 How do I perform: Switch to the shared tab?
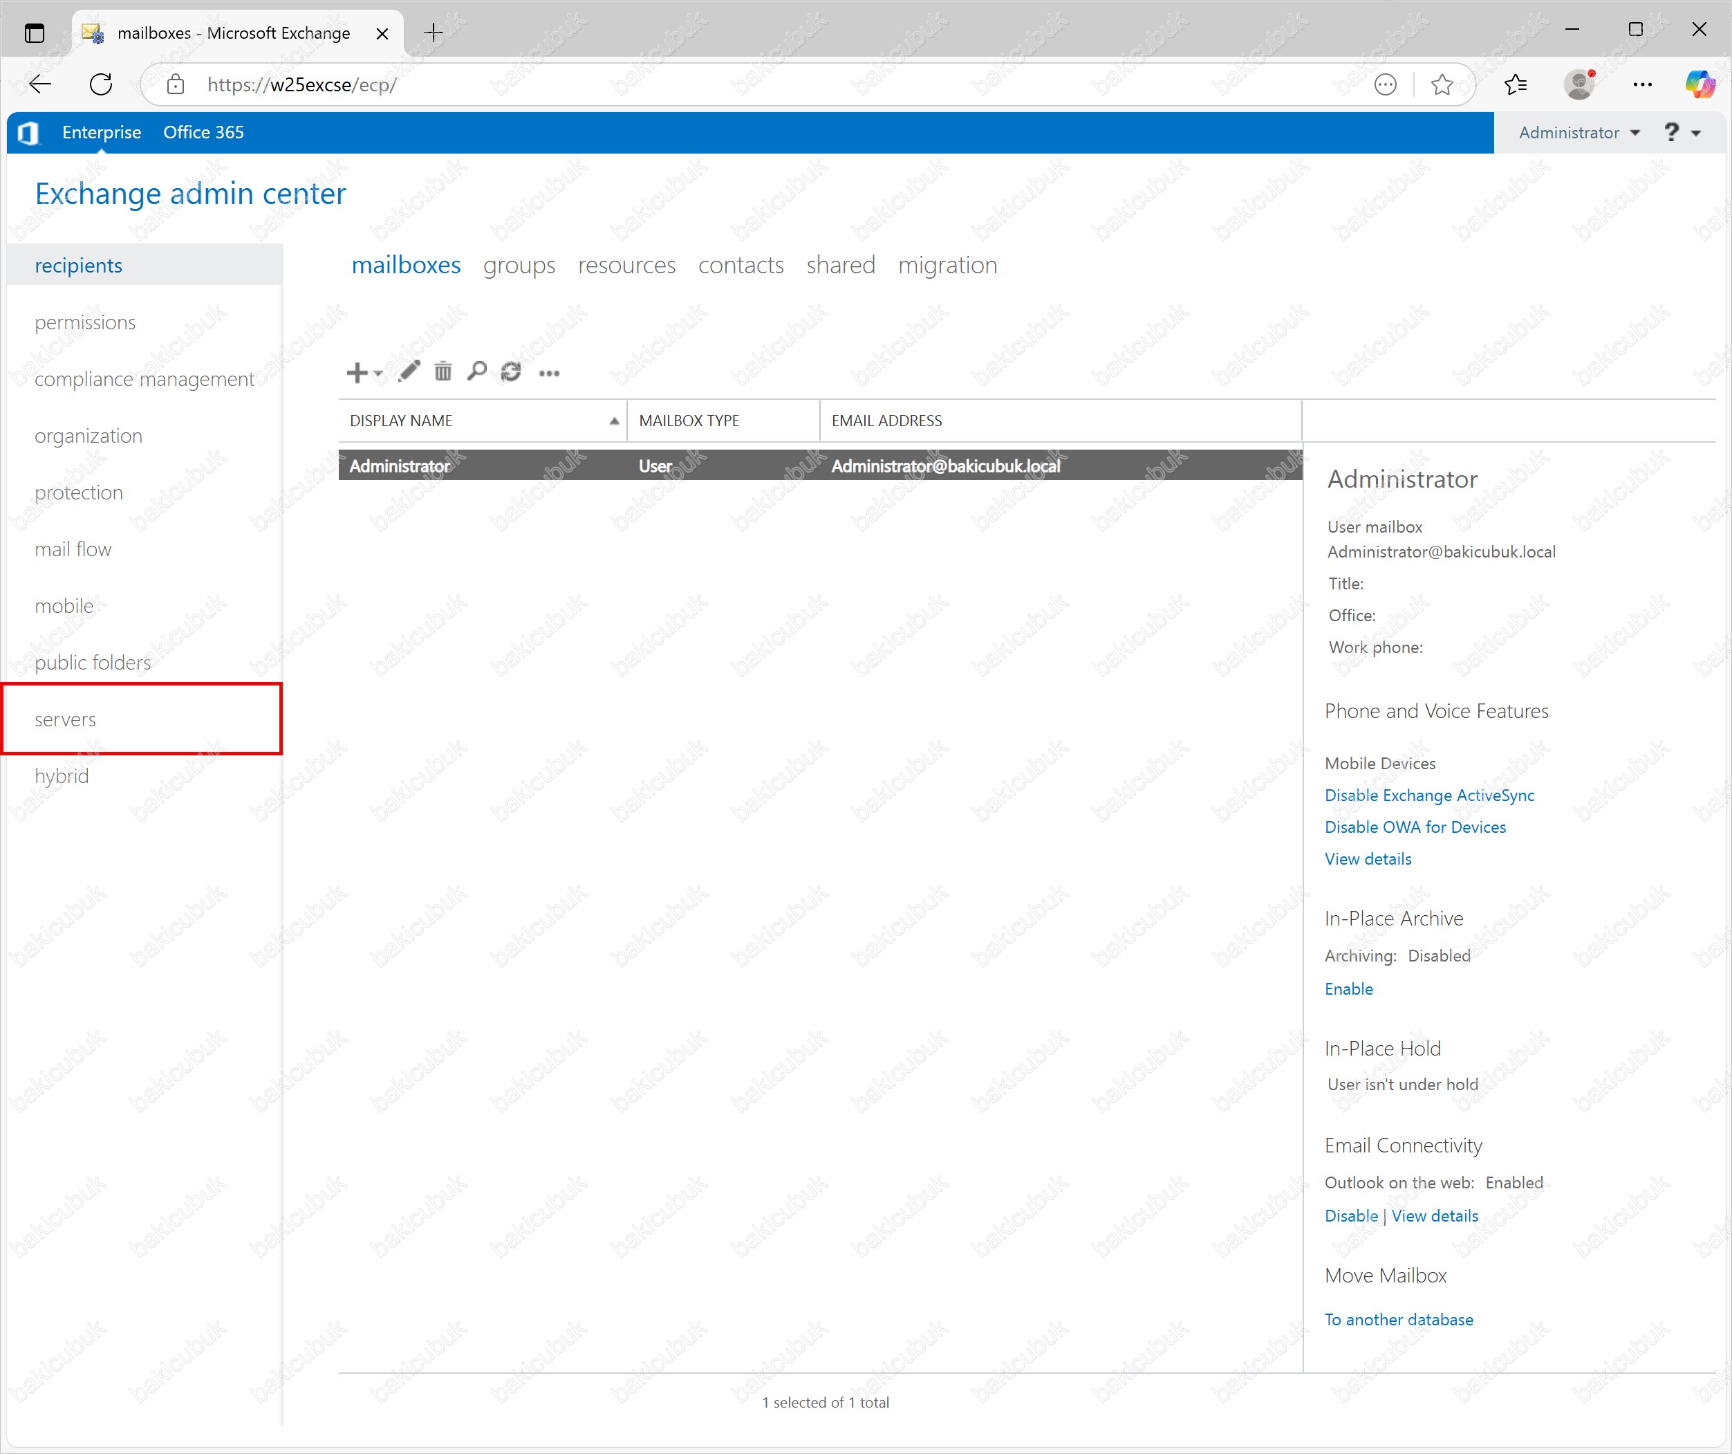click(841, 265)
